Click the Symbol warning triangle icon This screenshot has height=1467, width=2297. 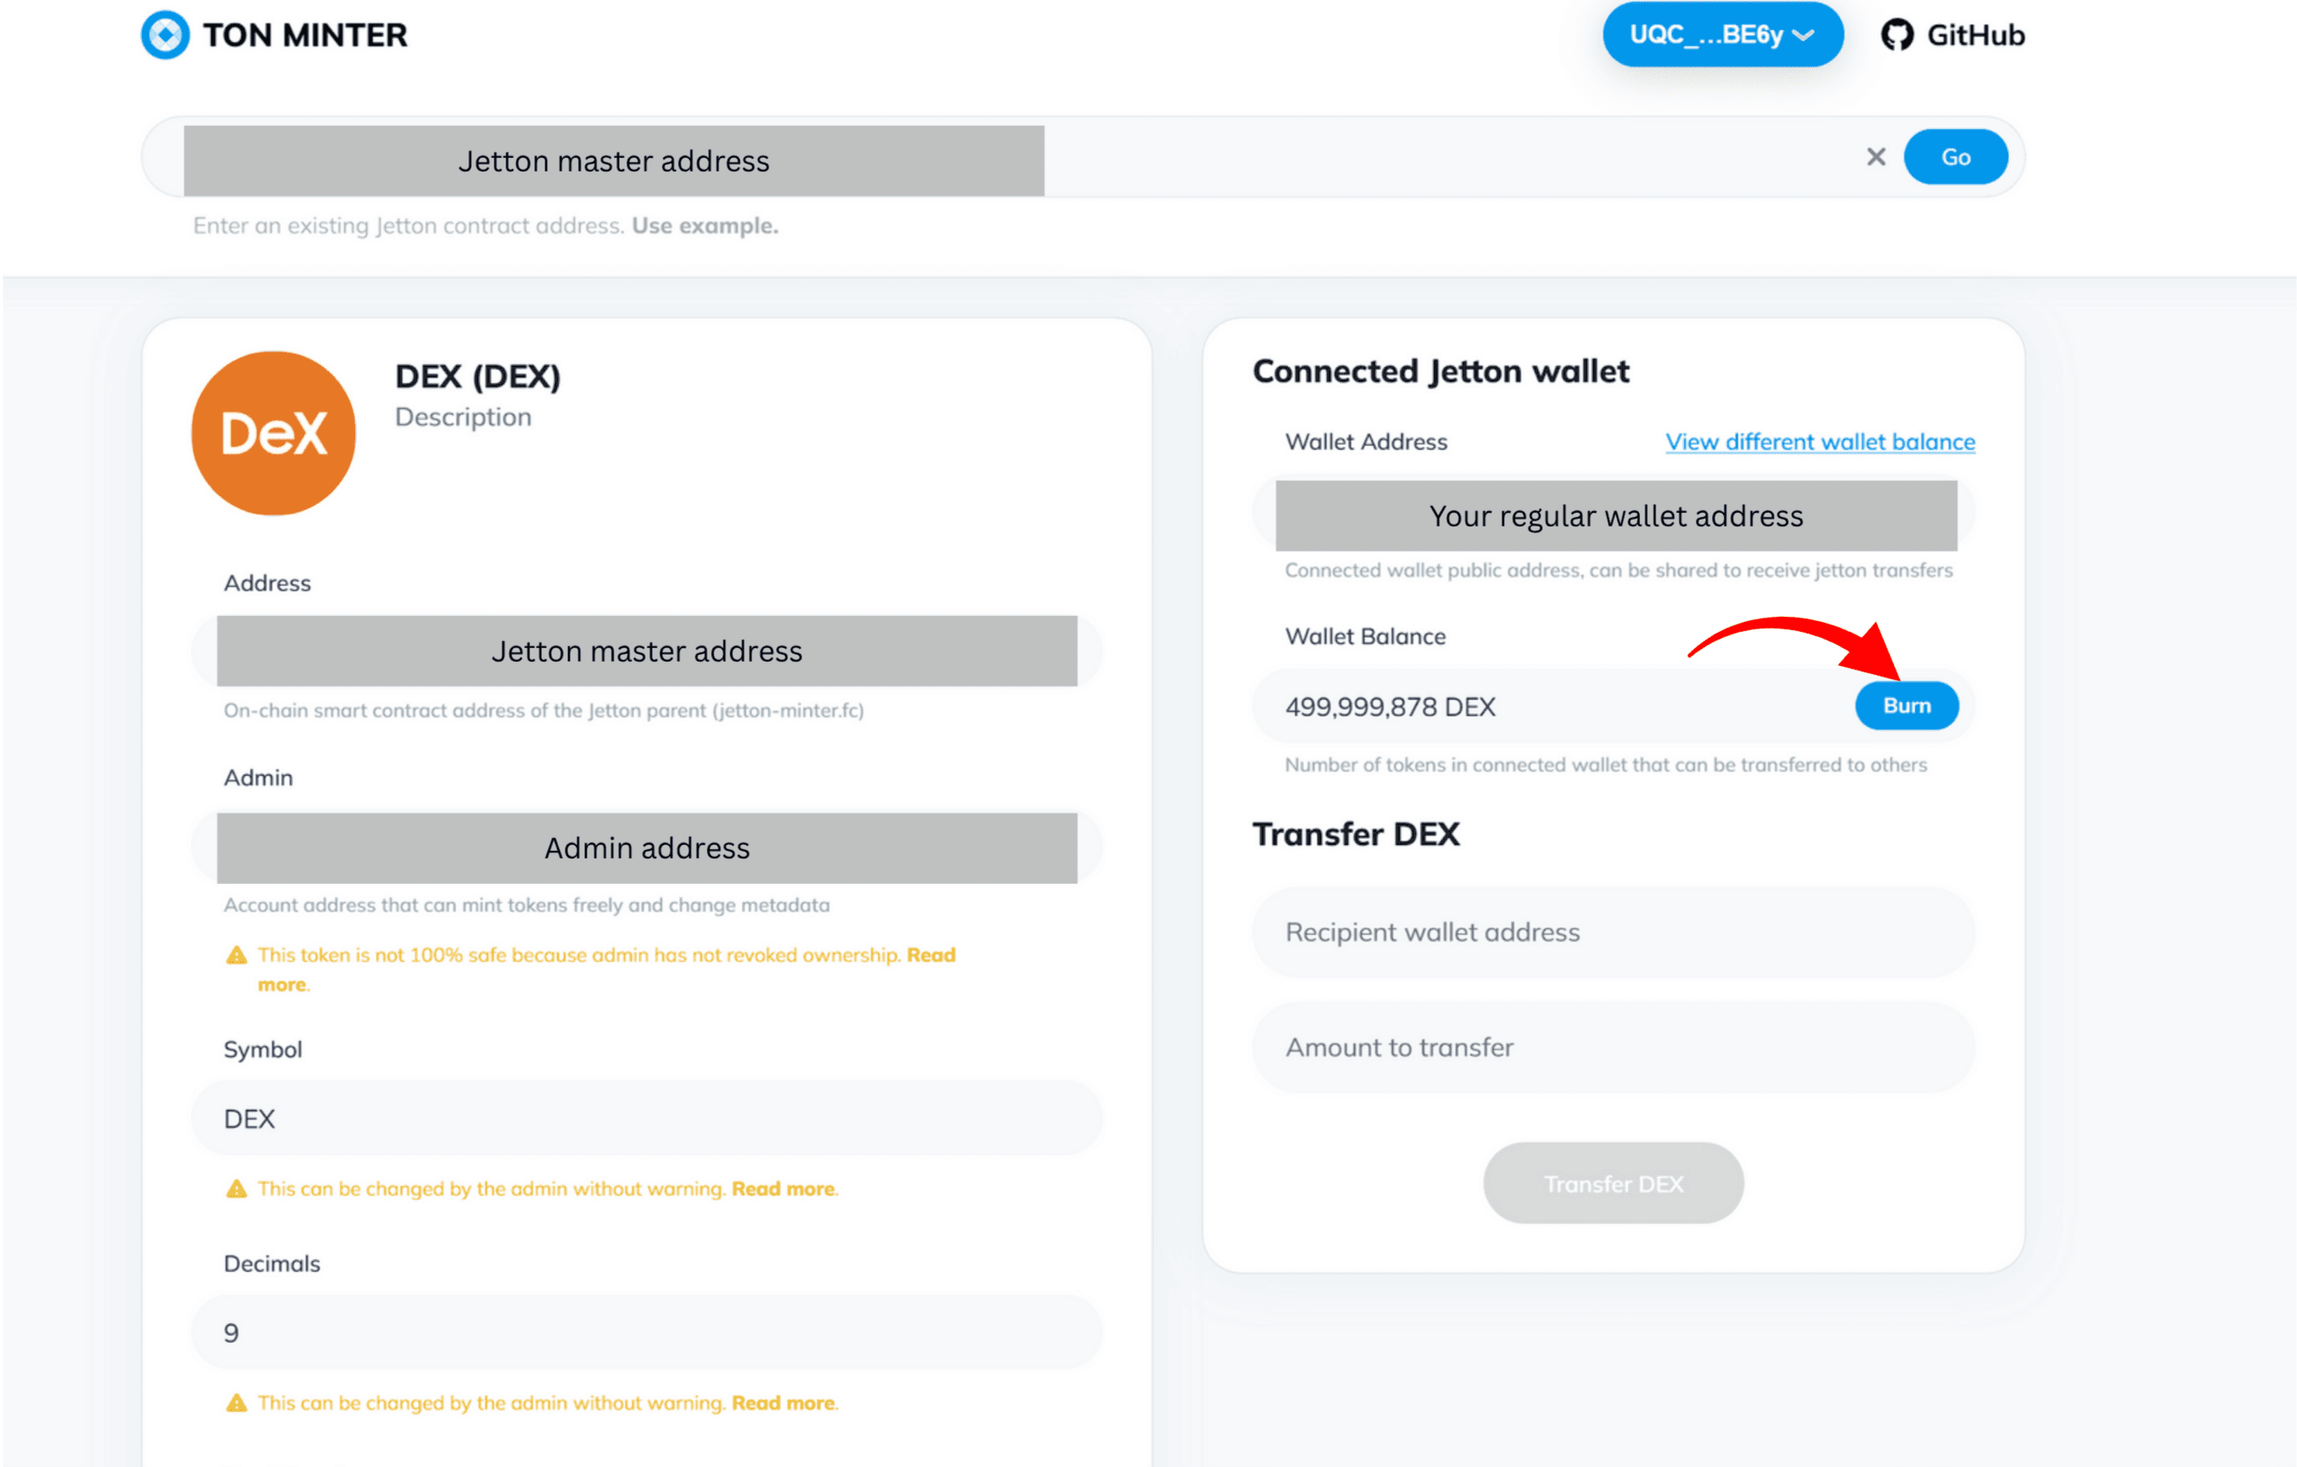pyautogui.click(x=237, y=1189)
